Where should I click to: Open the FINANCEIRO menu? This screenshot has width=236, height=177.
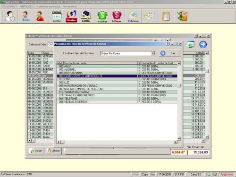[27, 7]
